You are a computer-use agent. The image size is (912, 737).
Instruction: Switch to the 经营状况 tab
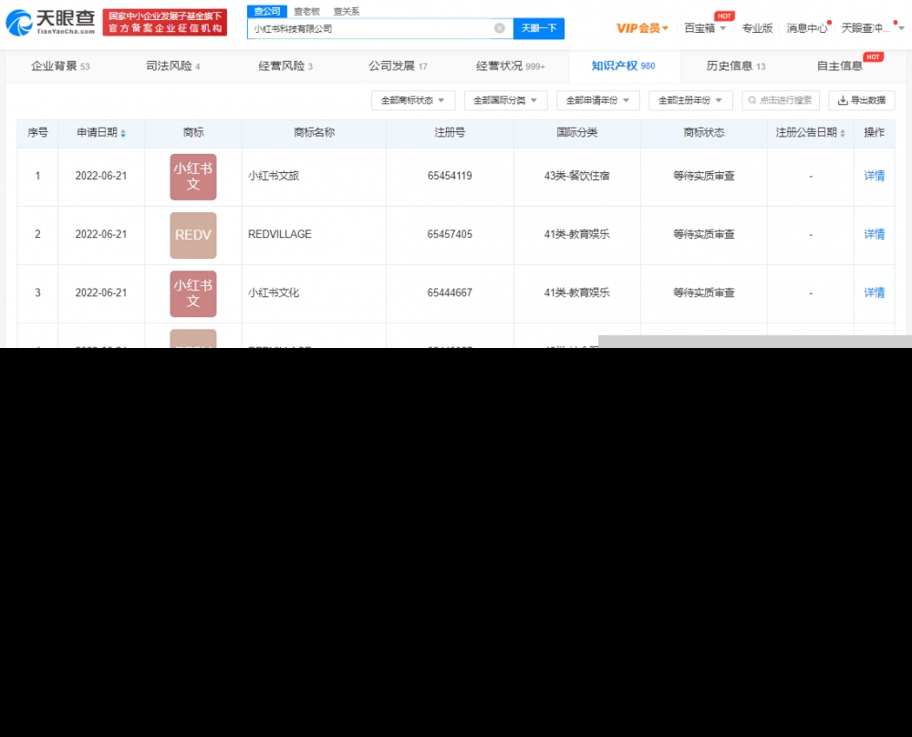[510, 67]
